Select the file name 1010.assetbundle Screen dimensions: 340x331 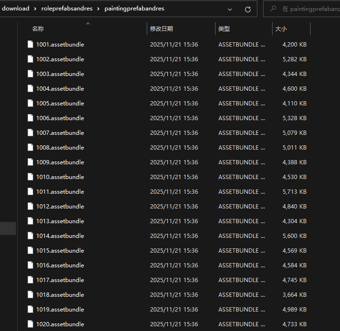click(x=60, y=177)
